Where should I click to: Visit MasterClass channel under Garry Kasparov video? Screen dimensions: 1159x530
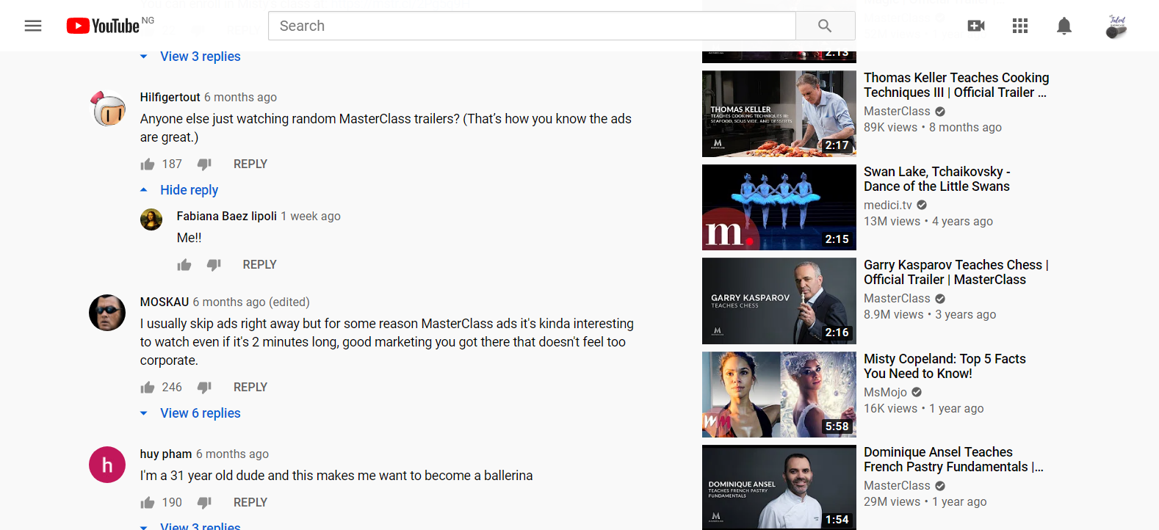(x=897, y=299)
